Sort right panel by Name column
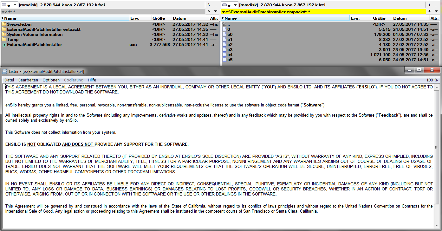This screenshot has height=231, width=442. pyautogui.click(x=285, y=18)
